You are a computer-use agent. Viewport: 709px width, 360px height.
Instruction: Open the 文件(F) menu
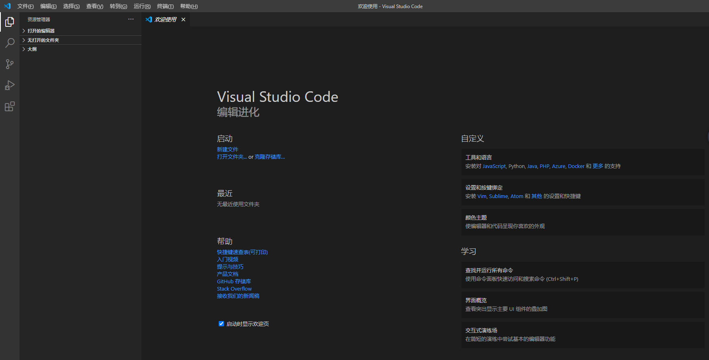(x=26, y=6)
